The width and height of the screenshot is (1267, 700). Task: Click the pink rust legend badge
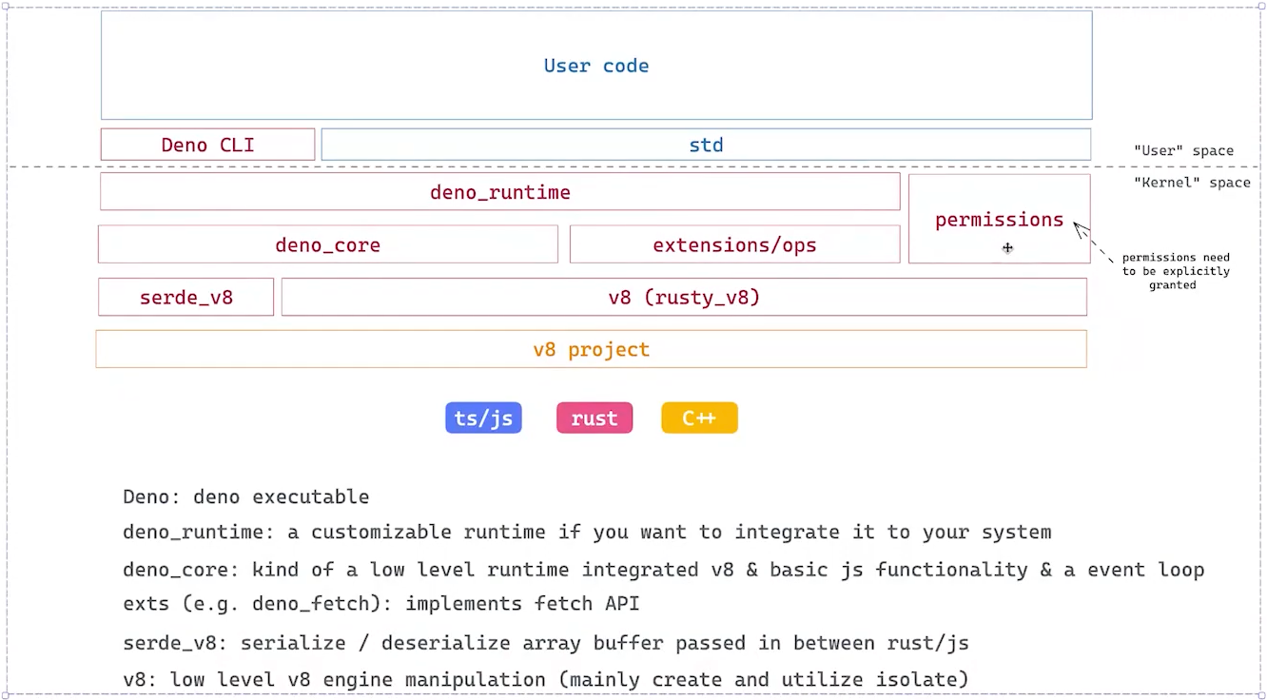click(x=595, y=418)
